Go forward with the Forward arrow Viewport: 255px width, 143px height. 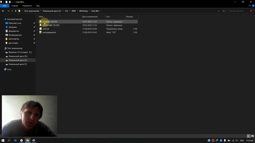click(x=8, y=11)
